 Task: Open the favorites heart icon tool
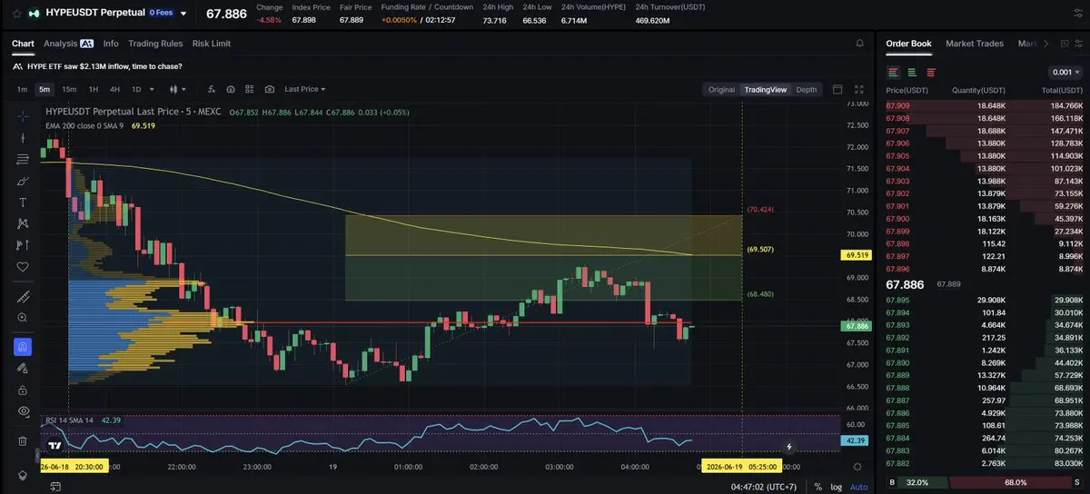[23, 267]
